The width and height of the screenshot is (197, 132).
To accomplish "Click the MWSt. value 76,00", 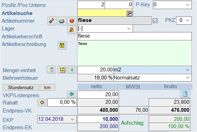I will [134, 110].
